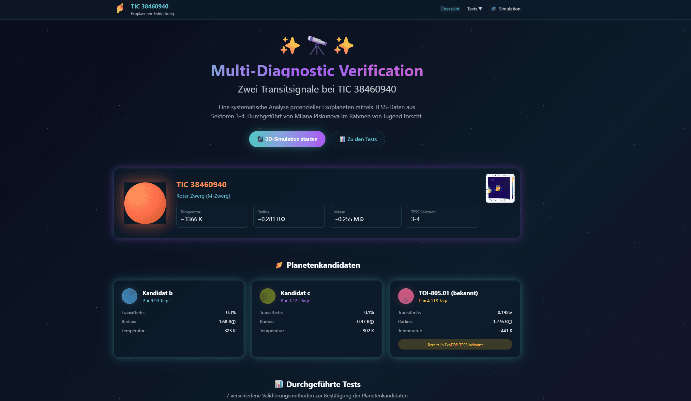Click the bar-chart icon beside Durchgeführte Tests
The image size is (691, 401).
point(279,384)
